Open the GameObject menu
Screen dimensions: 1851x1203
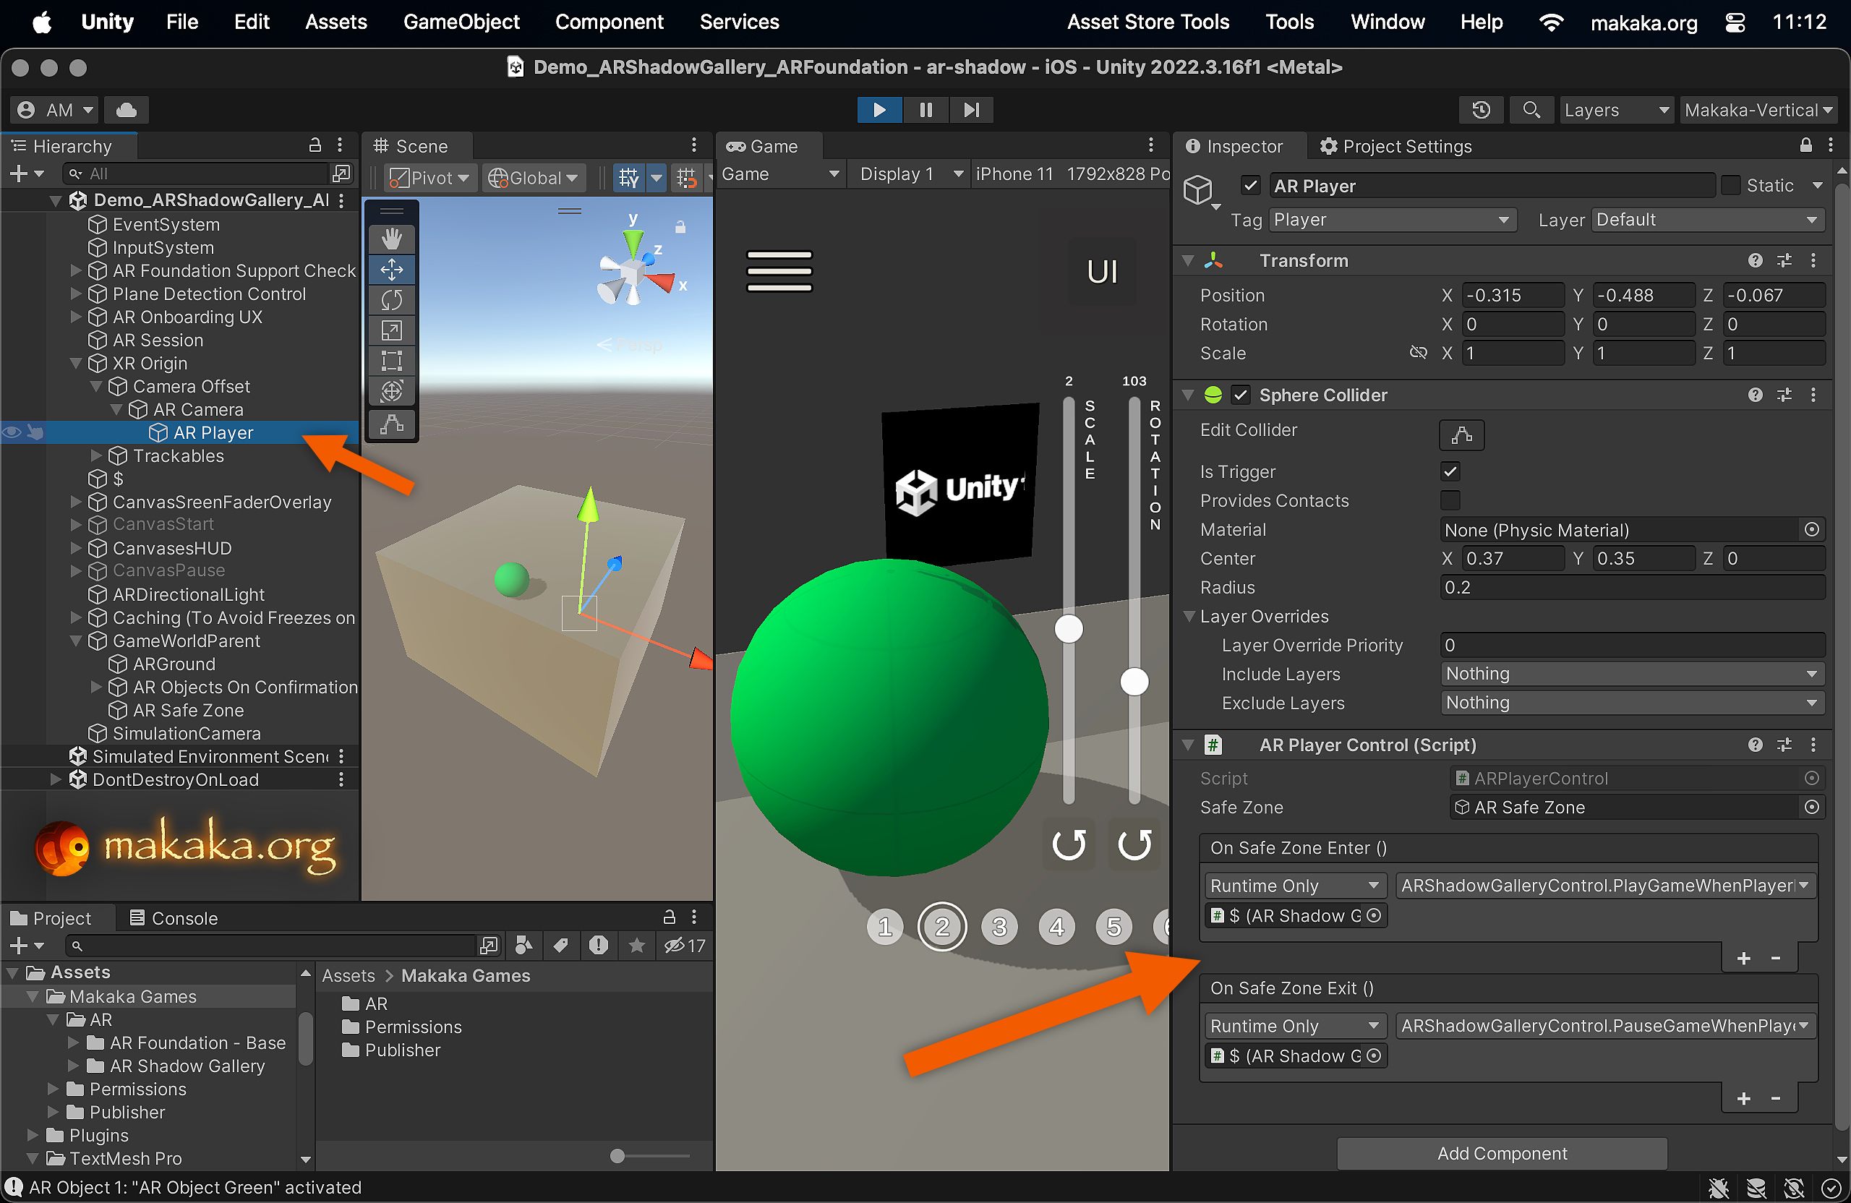pos(461,22)
